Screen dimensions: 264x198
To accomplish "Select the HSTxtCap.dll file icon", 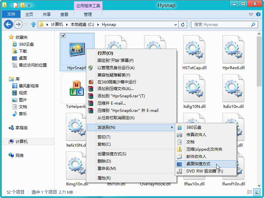I will [x=194, y=49].
